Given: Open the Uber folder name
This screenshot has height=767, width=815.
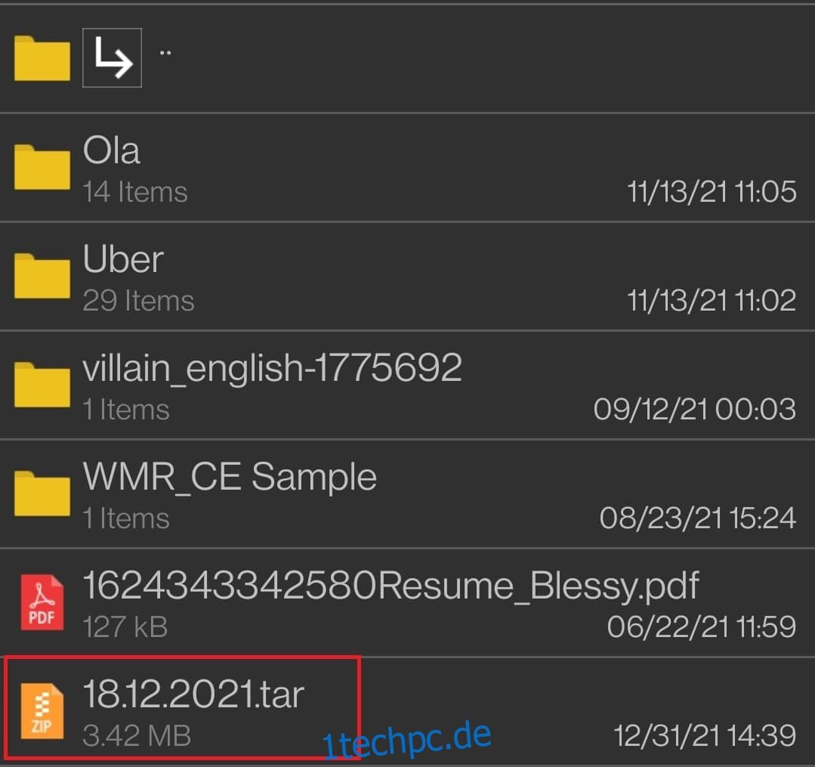Looking at the screenshot, I should pyautogui.click(x=123, y=259).
